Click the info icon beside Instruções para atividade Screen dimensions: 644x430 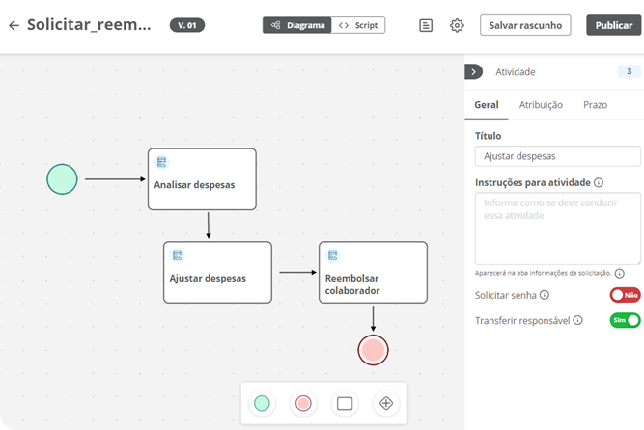(x=599, y=182)
